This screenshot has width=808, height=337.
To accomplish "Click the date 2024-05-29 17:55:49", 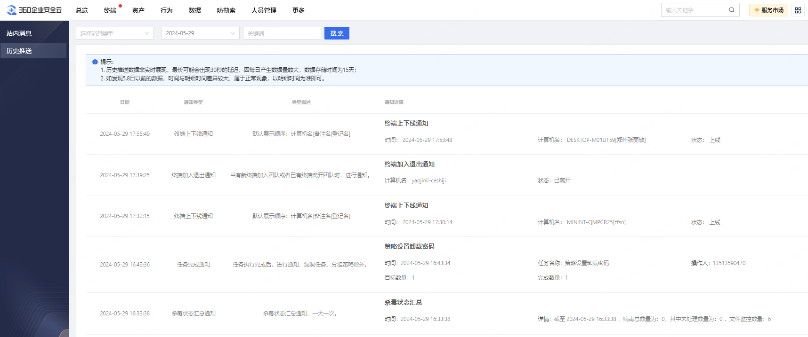I will pos(125,134).
